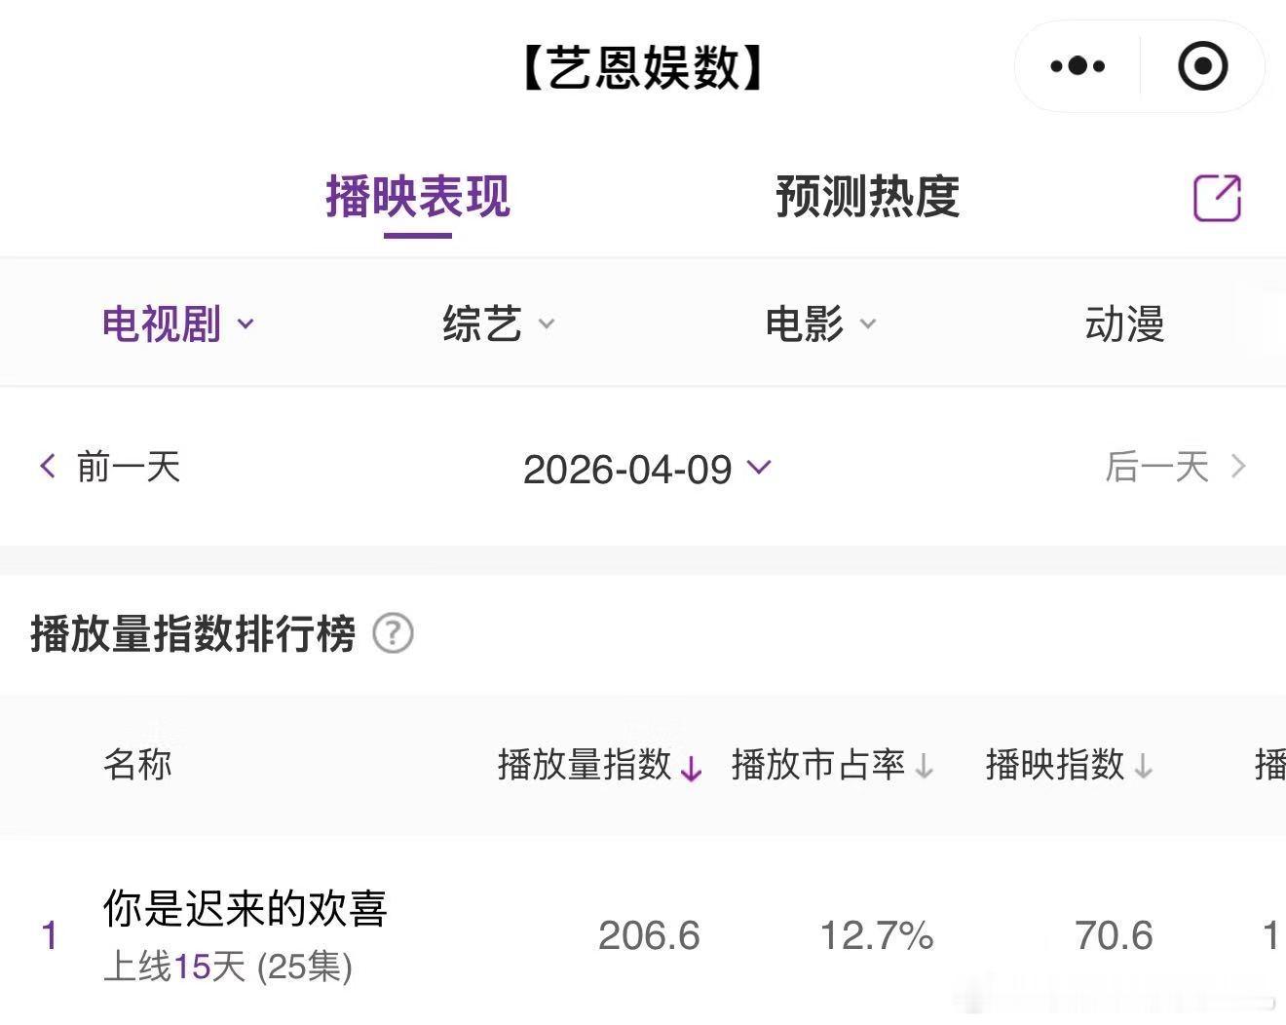Sort by 播放量指数 descending arrow

pyautogui.click(x=691, y=769)
